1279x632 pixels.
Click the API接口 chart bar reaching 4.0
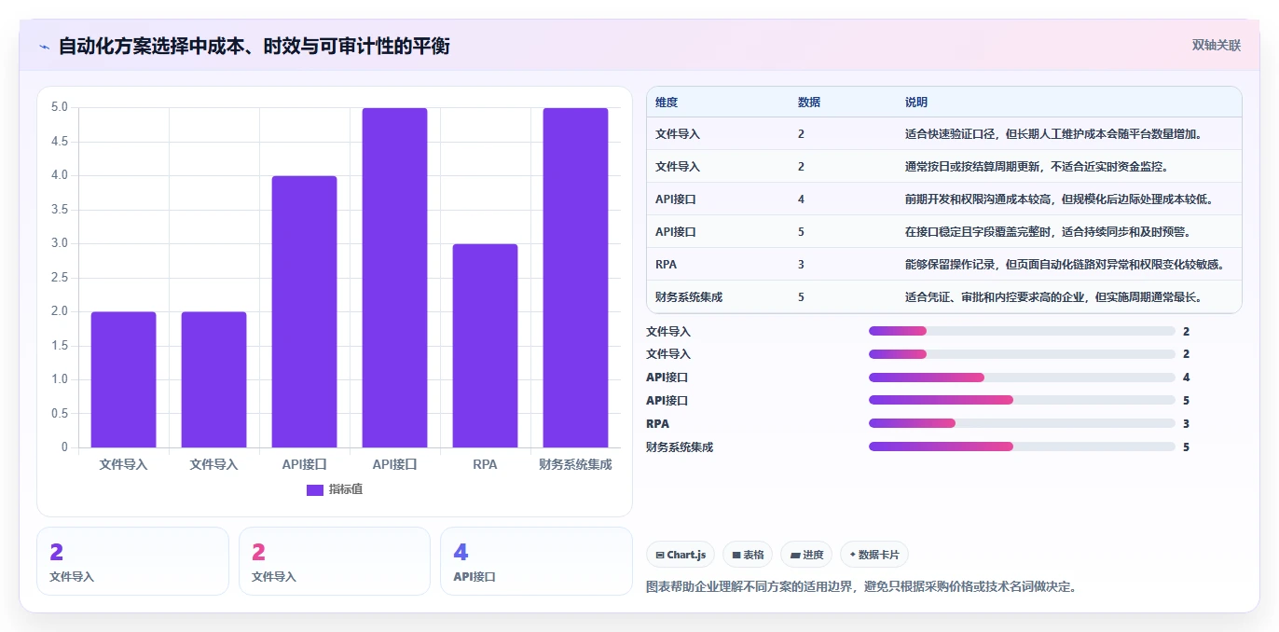(304, 311)
